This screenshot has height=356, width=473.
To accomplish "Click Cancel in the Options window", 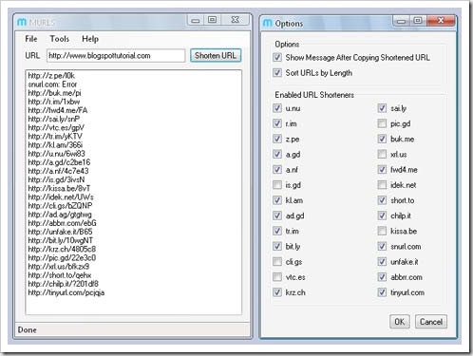I will click(x=431, y=322).
